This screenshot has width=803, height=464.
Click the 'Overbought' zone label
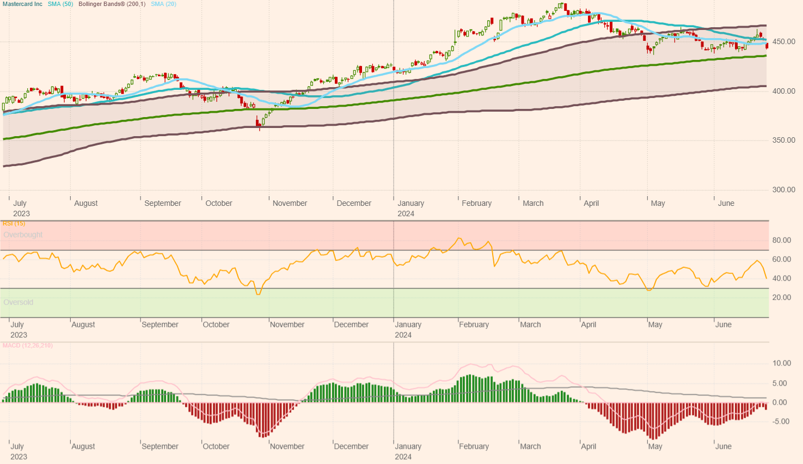23,235
